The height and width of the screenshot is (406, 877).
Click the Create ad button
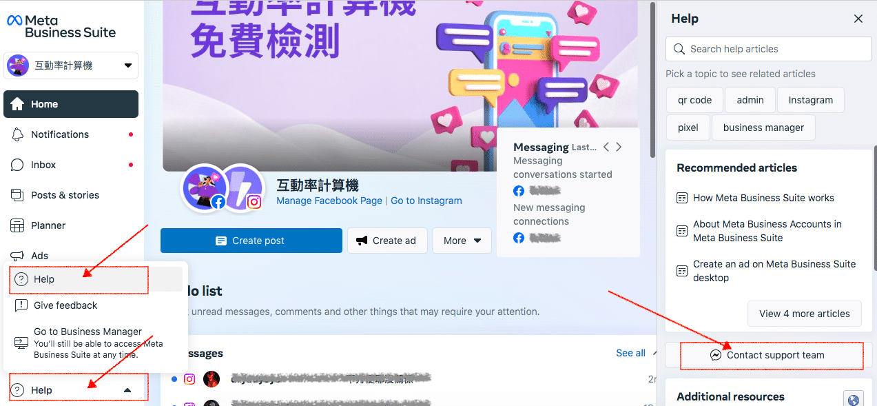387,241
